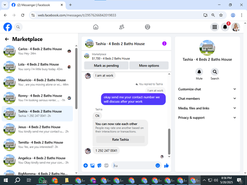Open the taskbar clock showing 8:56 PM
Screen dimensions: 247x185
click(226, 180)
